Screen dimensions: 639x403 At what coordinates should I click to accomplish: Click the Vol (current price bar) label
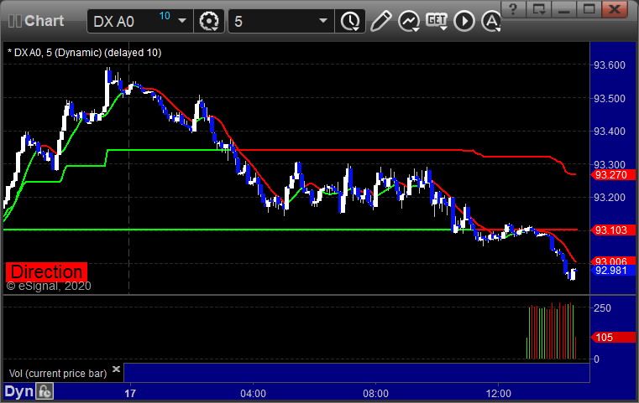tap(58, 374)
